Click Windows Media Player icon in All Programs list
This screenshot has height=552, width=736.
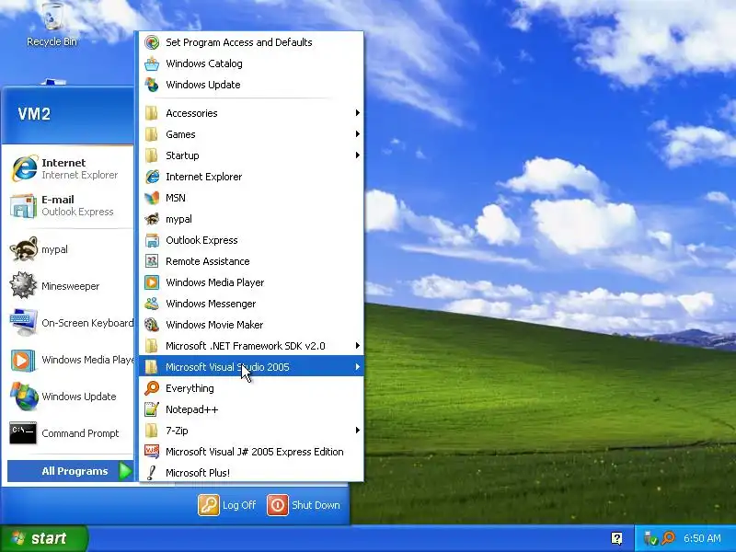tap(152, 282)
